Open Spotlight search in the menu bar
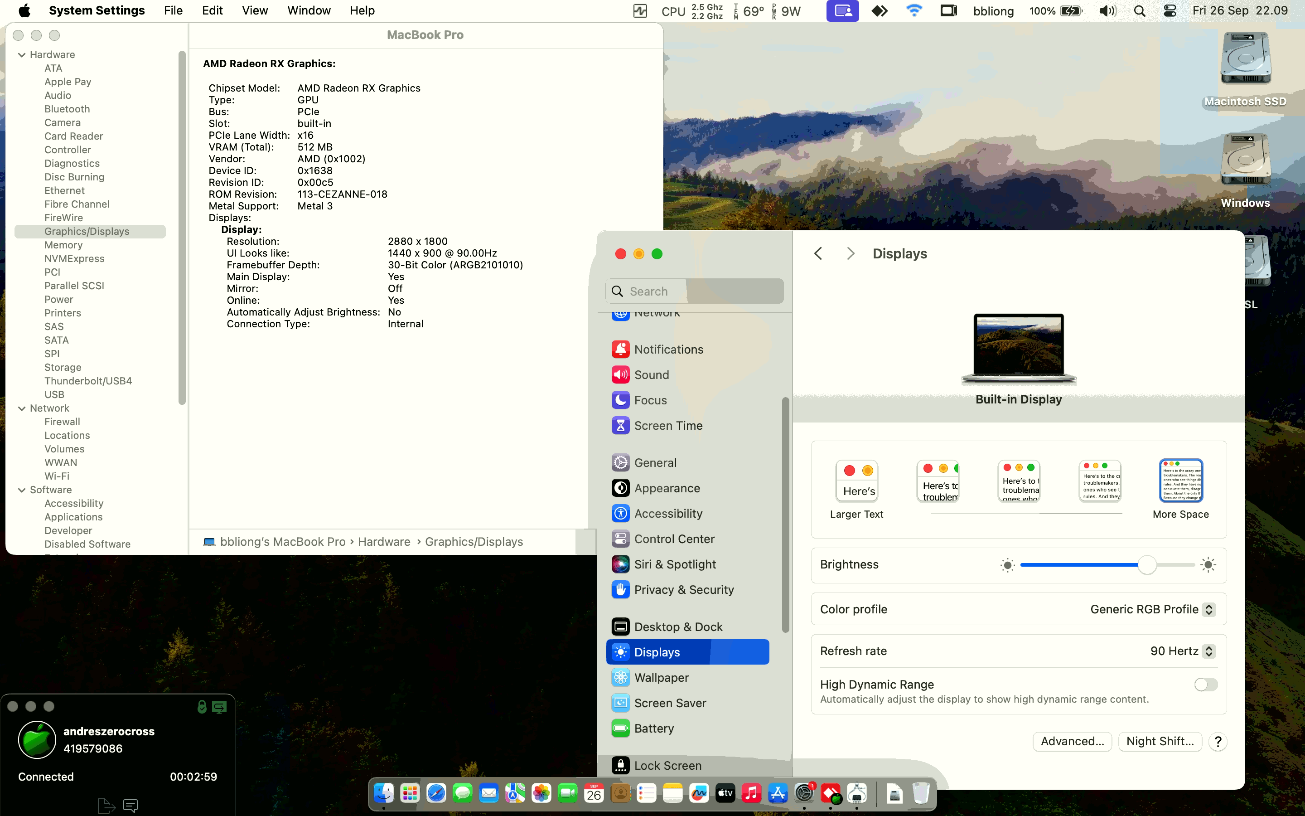 [1140, 11]
